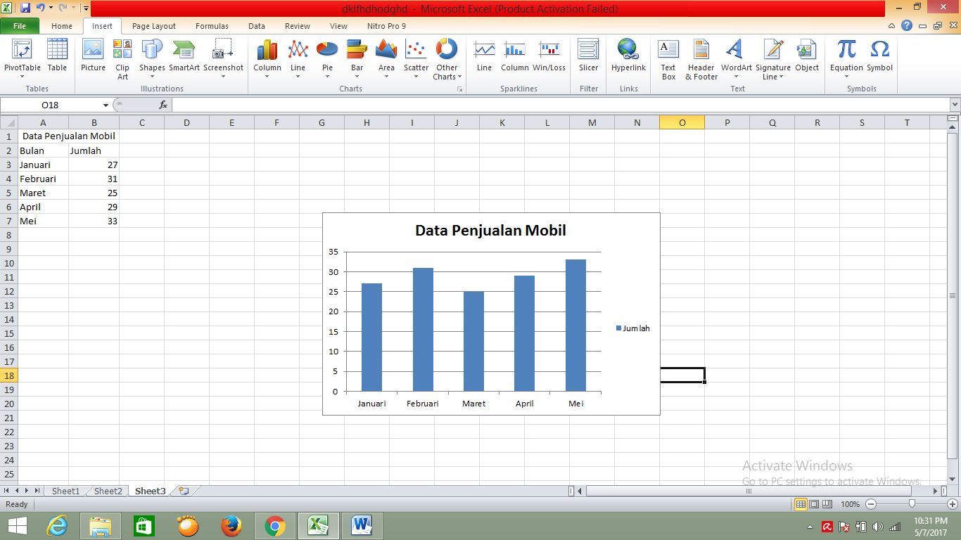Screen dimensions: 961x540
Task: Zoom out with the minus button
Action: coord(871,504)
